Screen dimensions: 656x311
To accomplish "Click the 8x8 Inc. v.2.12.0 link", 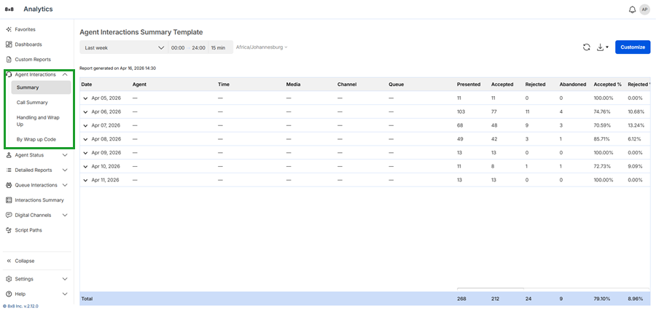I will (20, 307).
